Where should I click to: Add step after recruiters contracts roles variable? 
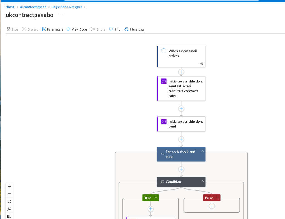(x=181, y=109)
